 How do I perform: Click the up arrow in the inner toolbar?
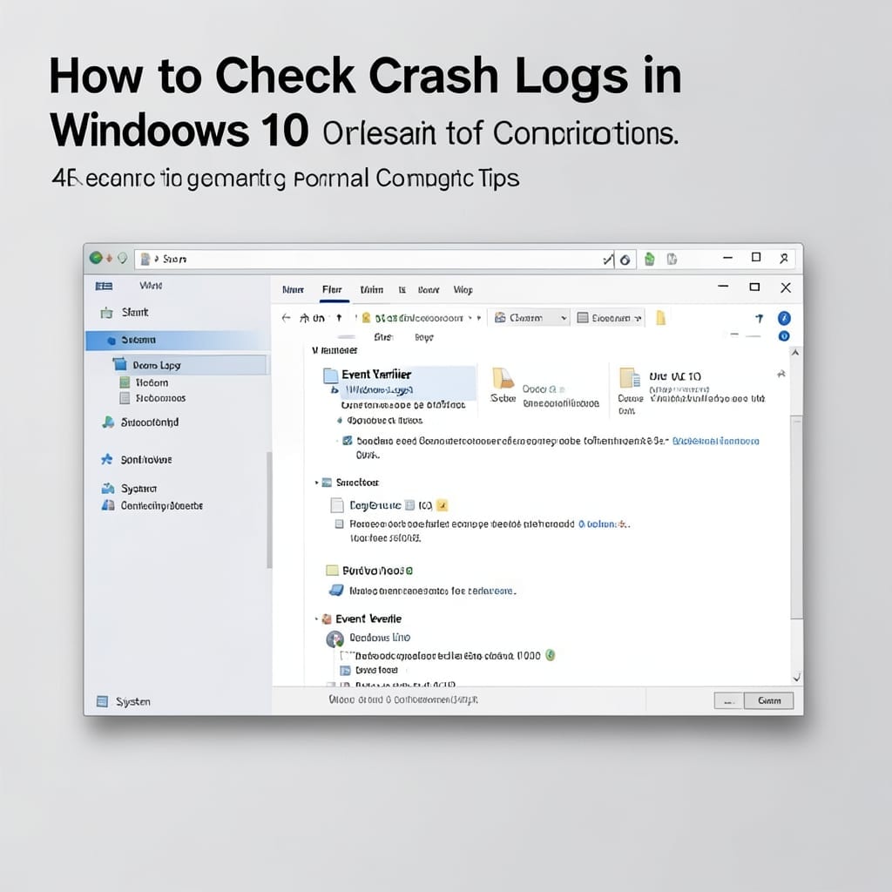point(339,318)
